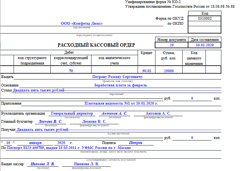Click day value 10 in receipt date

pos(8,143)
